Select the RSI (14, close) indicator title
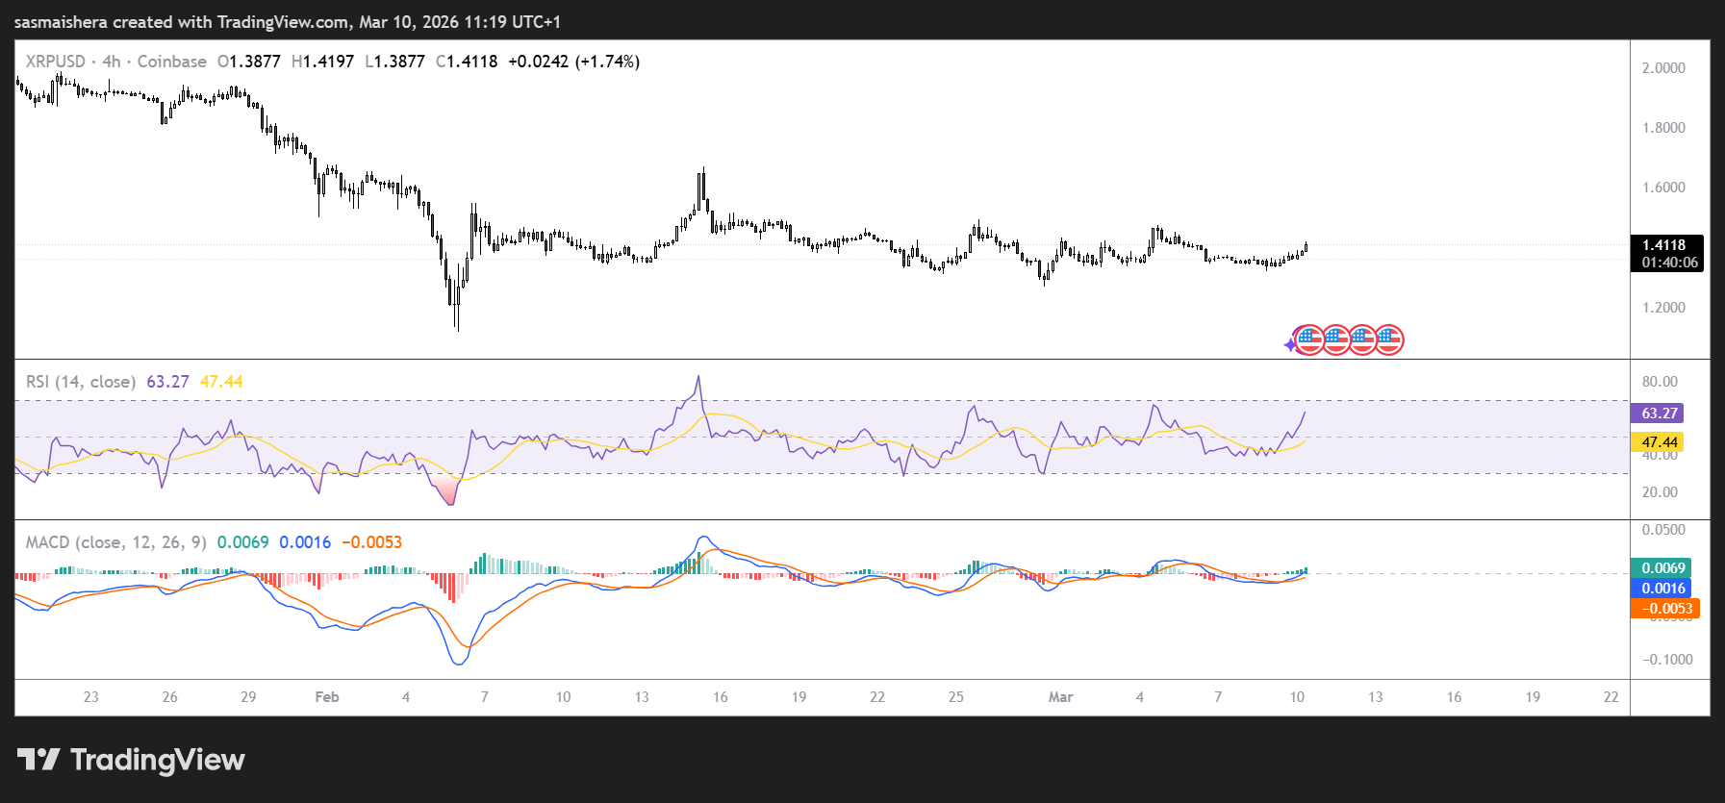 point(81,382)
